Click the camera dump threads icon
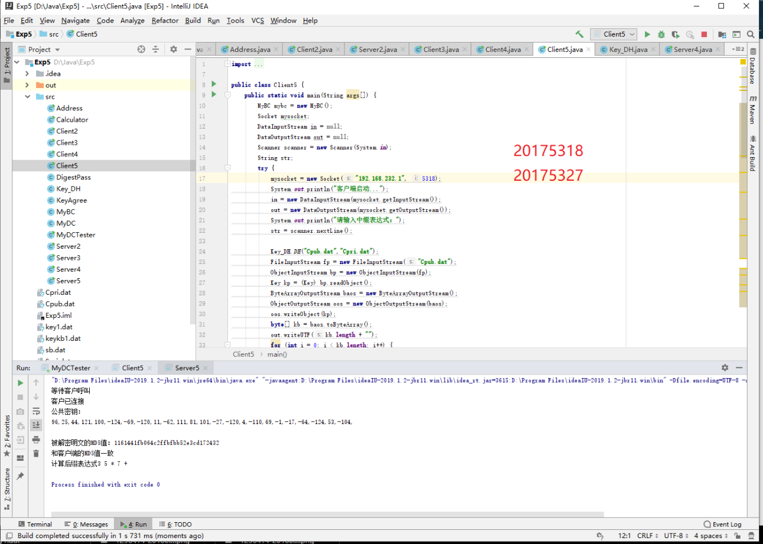This screenshot has height=544, width=763. coord(20,411)
